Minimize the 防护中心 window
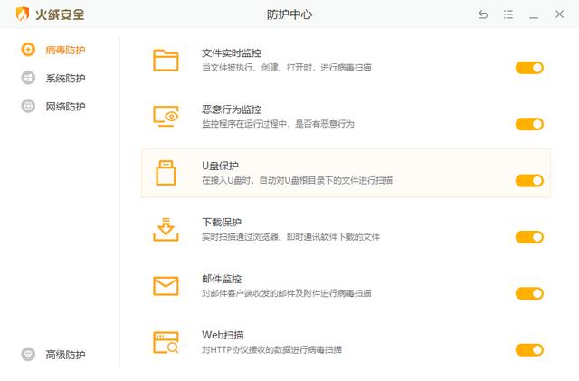The height and width of the screenshot is (381, 579). [534, 16]
